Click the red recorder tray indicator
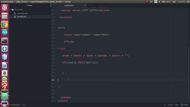 click(x=147, y=2)
